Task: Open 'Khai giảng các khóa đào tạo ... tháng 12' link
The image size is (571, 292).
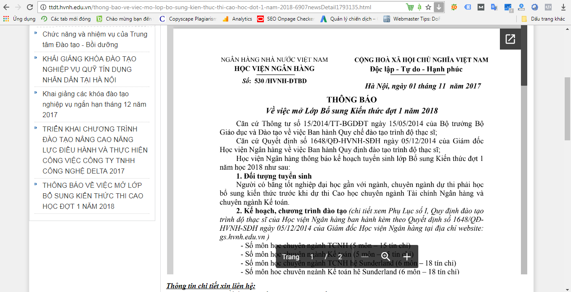Action: click(94, 104)
